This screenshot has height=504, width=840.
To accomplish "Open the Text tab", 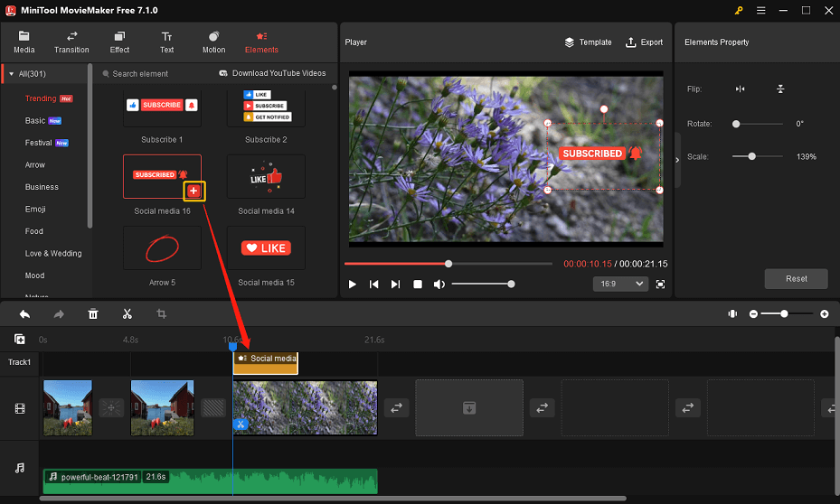I will 166,42.
